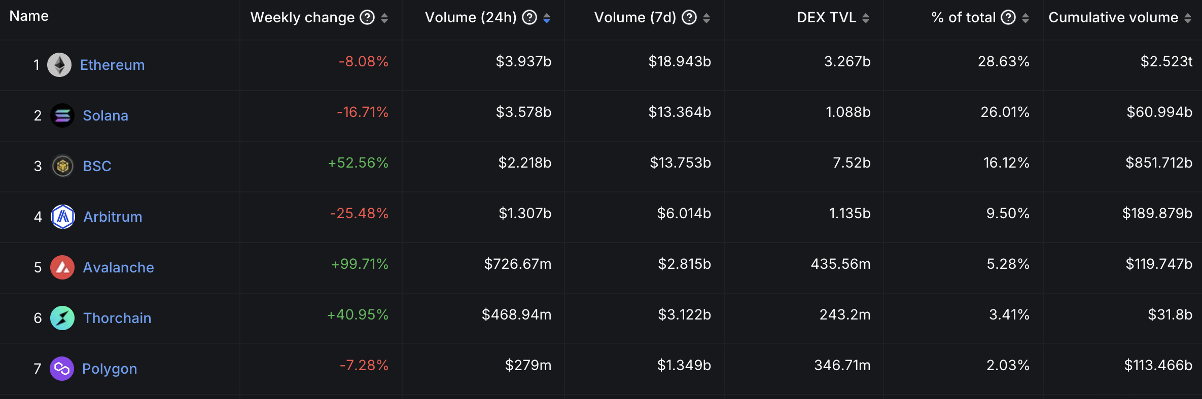Click the Thorchain chain logo icon
This screenshot has height=399, width=1202.
pyautogui.click(x=62, y=318)
